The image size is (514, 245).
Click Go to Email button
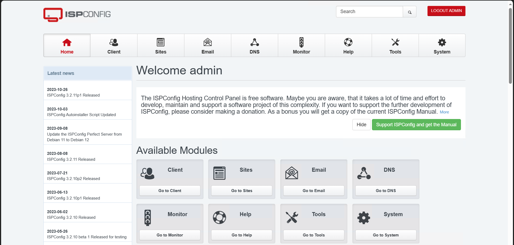[x=314, y=191]
